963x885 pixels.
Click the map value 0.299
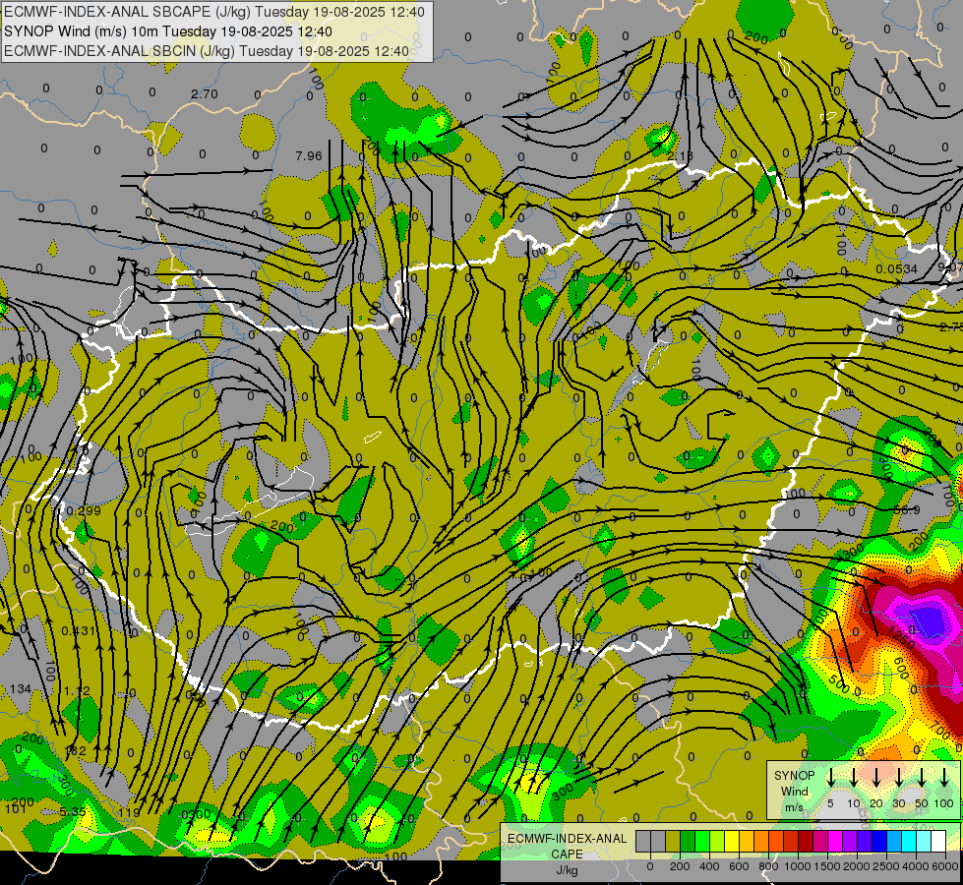[84, 511]
